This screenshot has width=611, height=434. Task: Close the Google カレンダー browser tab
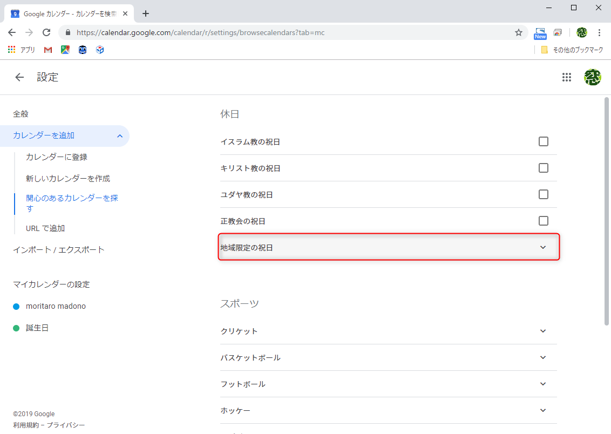pos(125,13)
